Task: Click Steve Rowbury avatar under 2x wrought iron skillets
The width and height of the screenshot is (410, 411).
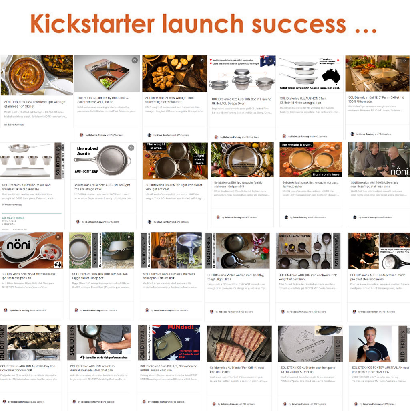Action: click(x=149, y=135)
